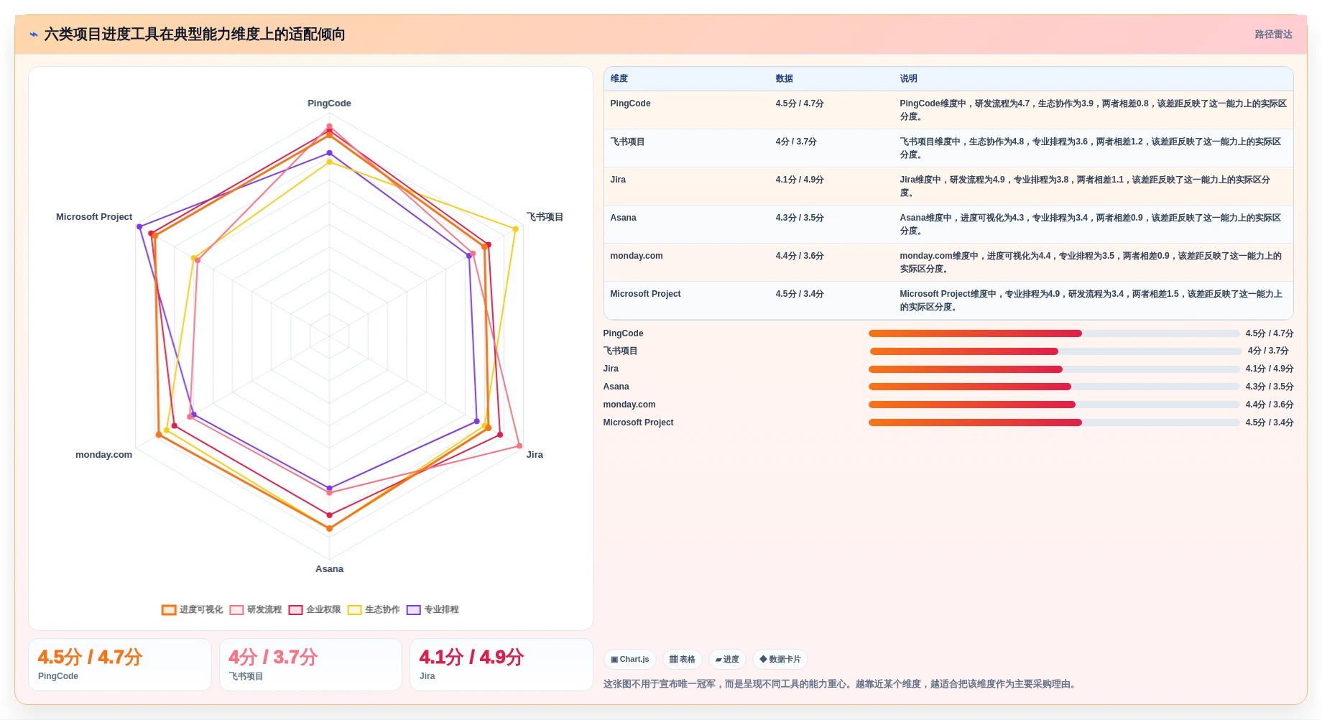Click the Chart.js tag chip
Viewport: 1322px width, 720px height.
629,659
